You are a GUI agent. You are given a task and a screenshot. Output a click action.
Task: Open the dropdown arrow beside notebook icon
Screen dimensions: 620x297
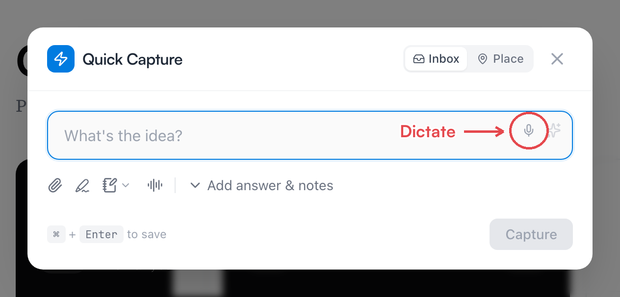click(x=126, y=185)
